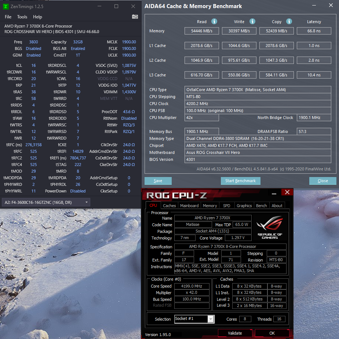339x339 pixels.
Task: Click the info icon next to Write
Action: 252,21
